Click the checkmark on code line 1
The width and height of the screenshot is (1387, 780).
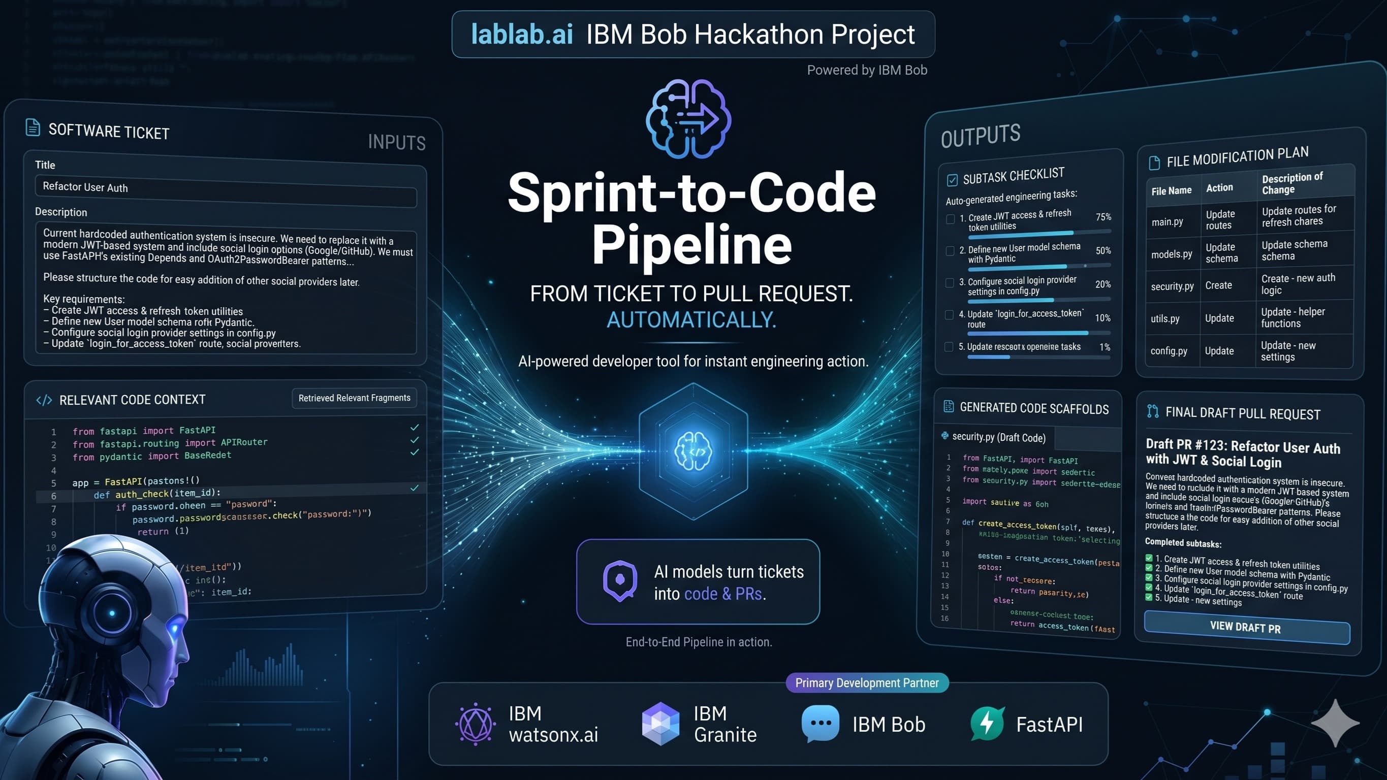(x=415, y=428)
